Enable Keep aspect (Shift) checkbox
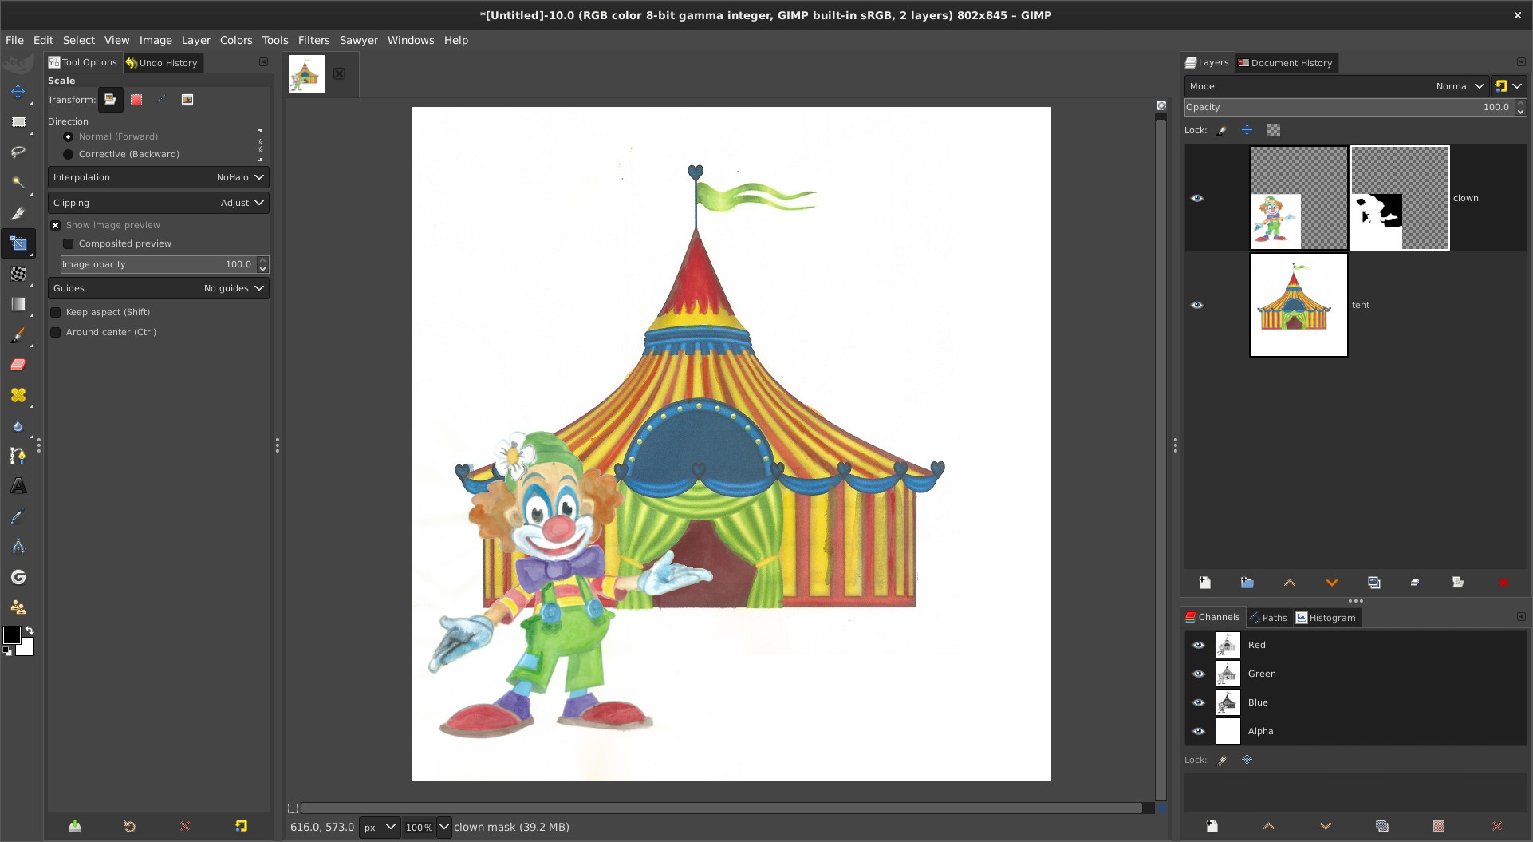The image size is (1533, 842). coord(56,312)
